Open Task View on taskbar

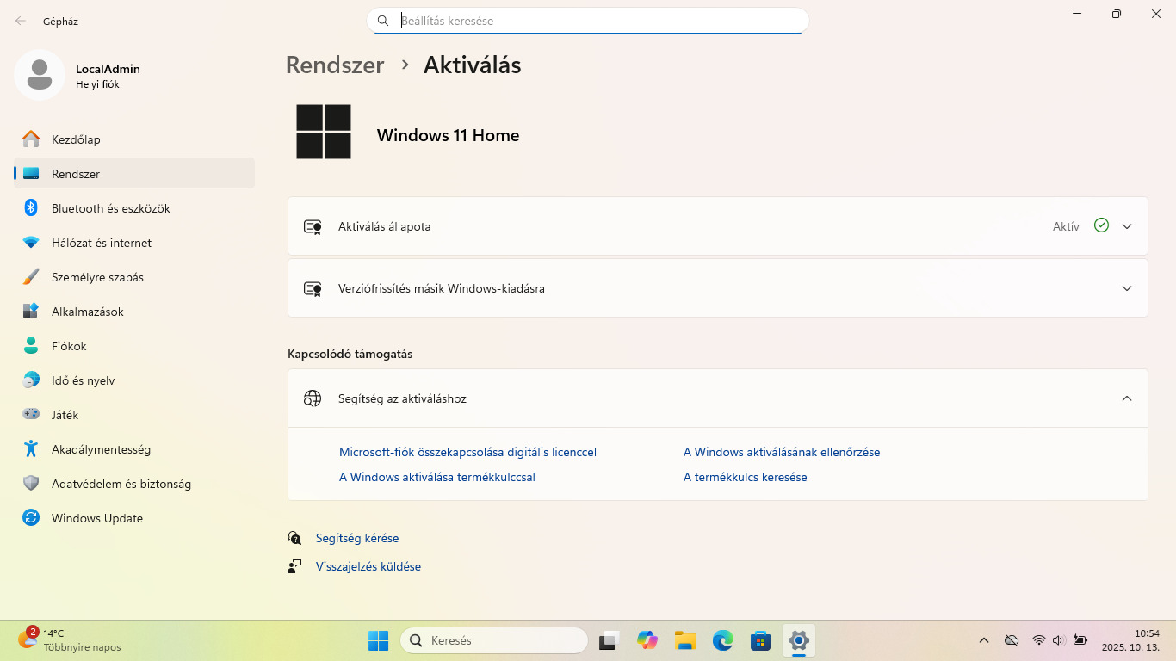click(610, 640)
